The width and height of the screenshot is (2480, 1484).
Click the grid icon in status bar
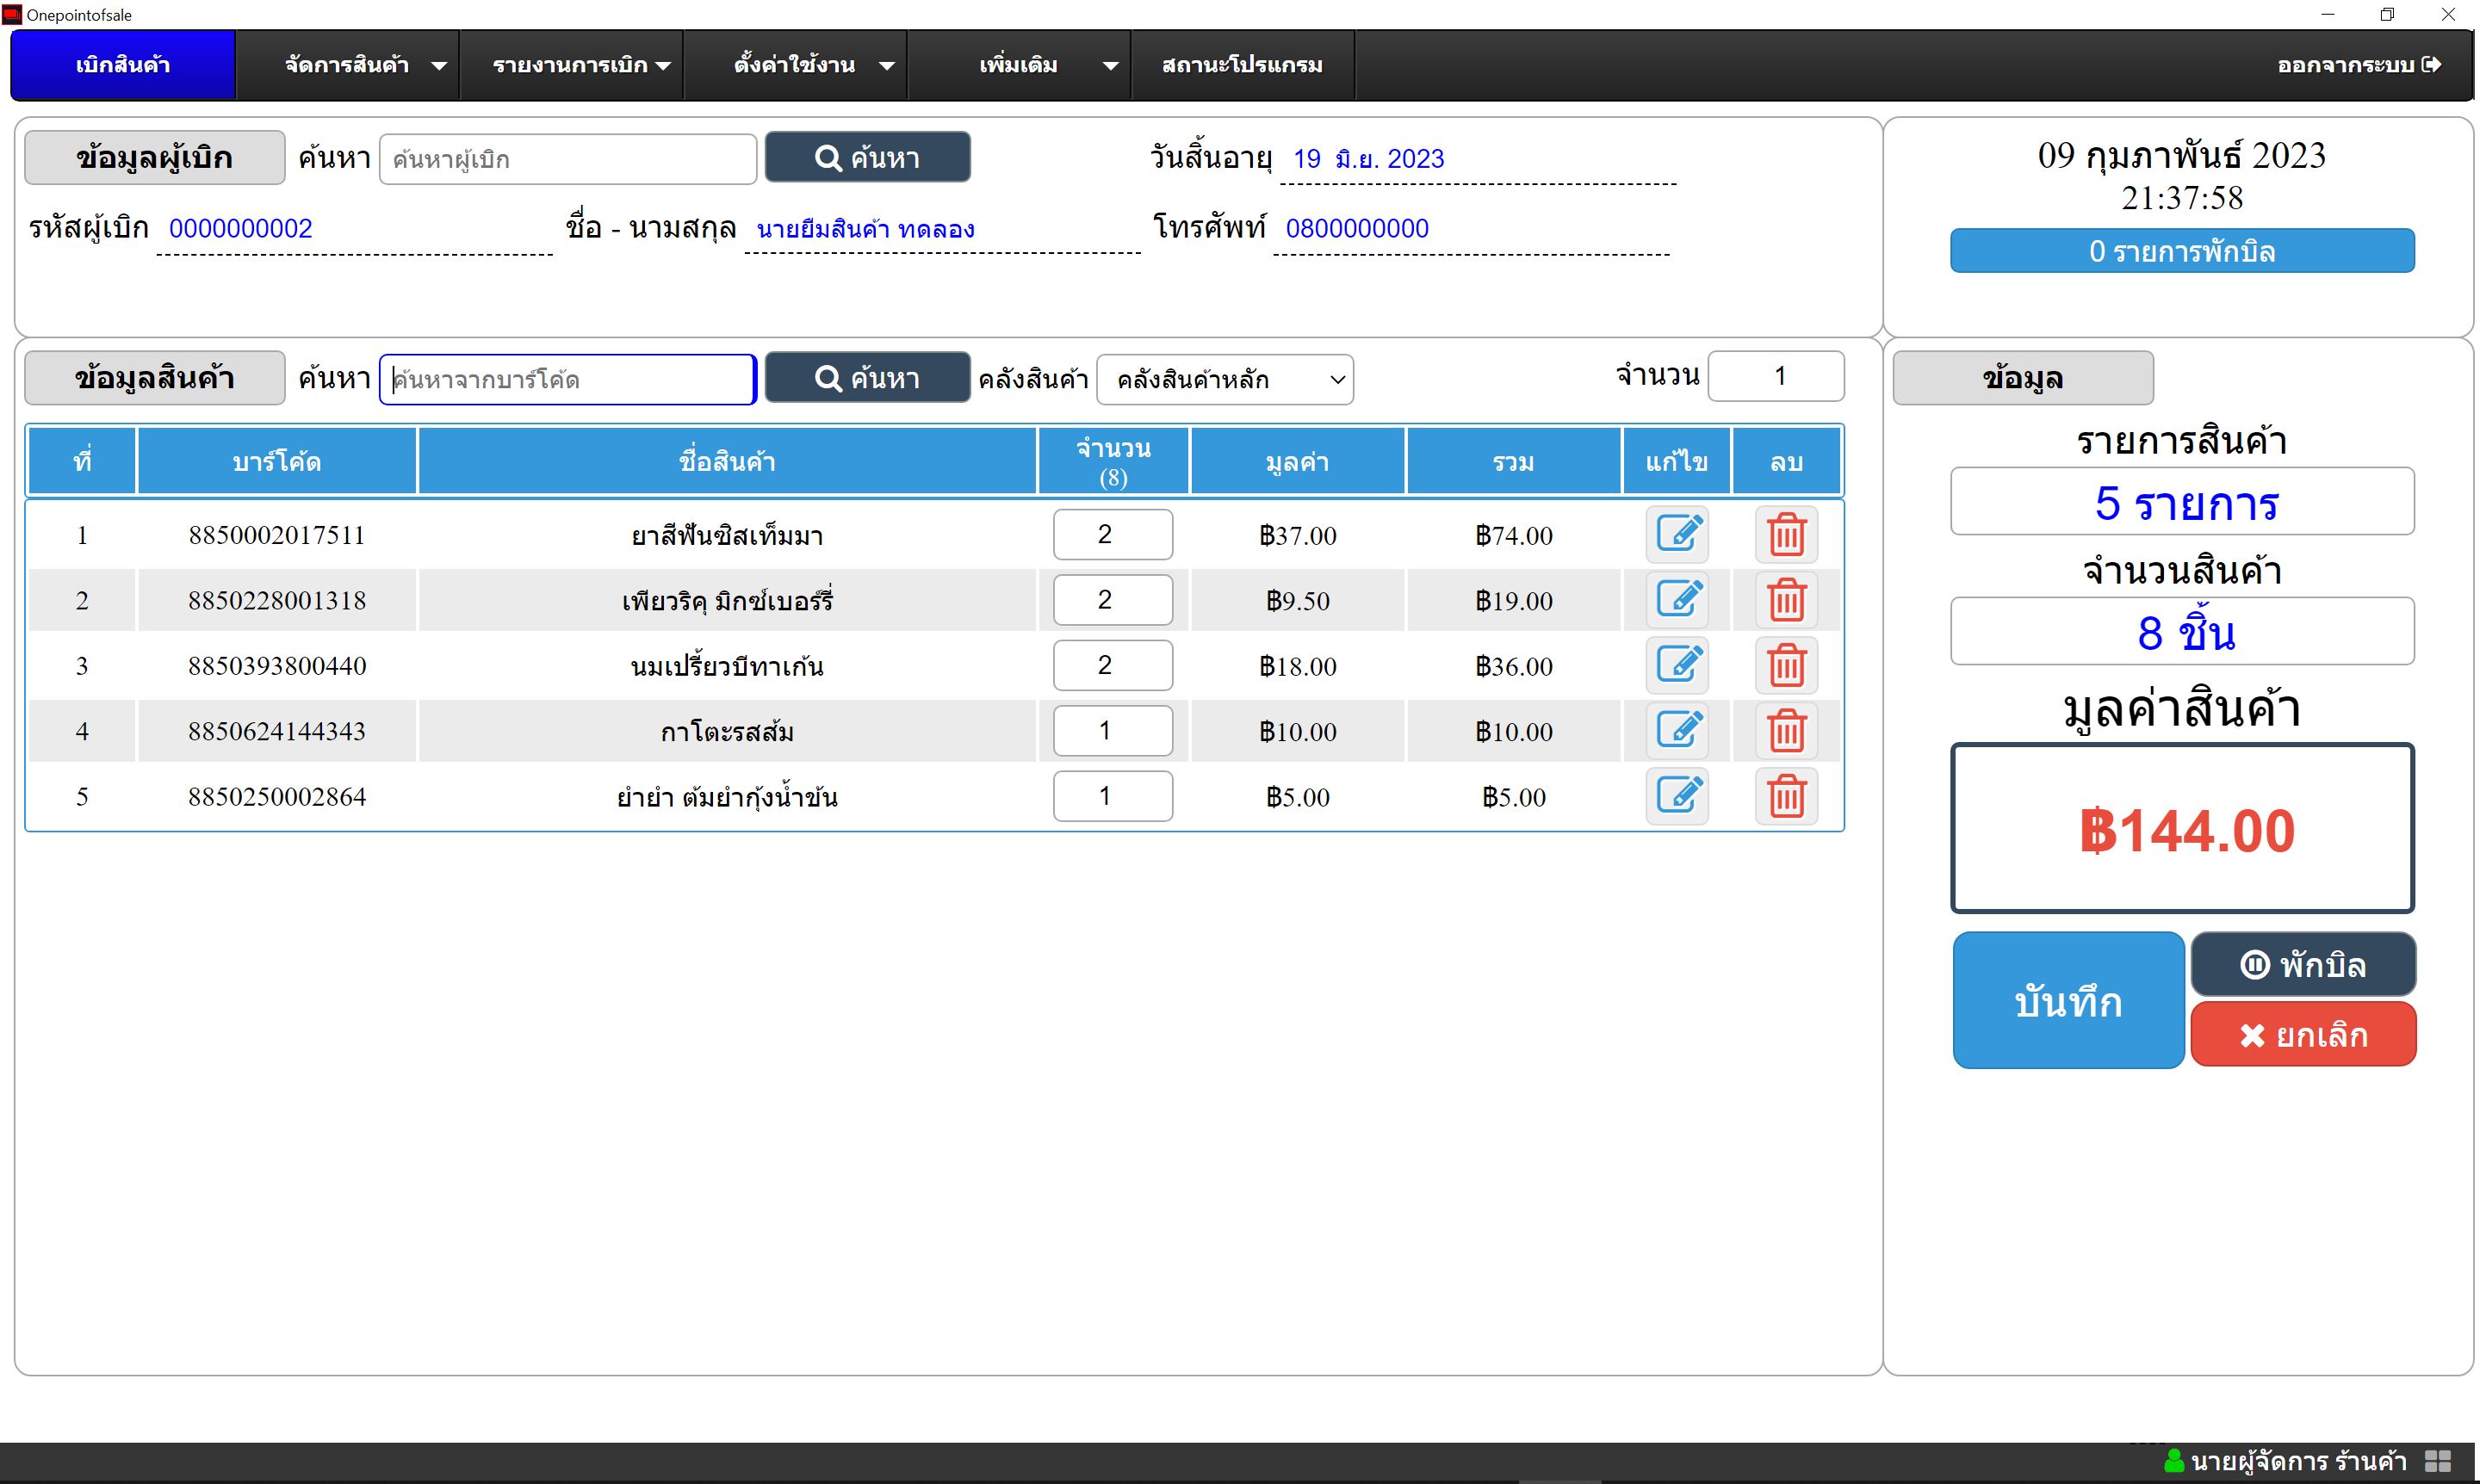pyautogui.click(x=2438, y=1461)
